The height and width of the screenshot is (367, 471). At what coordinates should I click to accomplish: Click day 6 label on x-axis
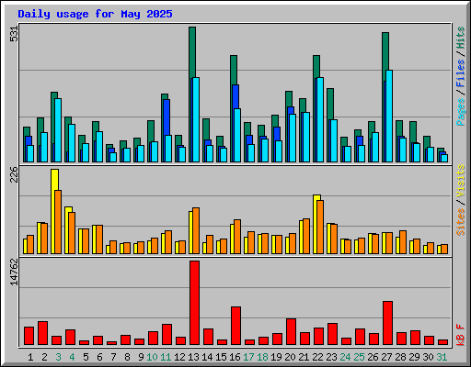(x=99, y=357)
